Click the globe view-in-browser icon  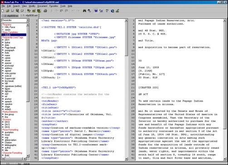[x=112, y=11]
